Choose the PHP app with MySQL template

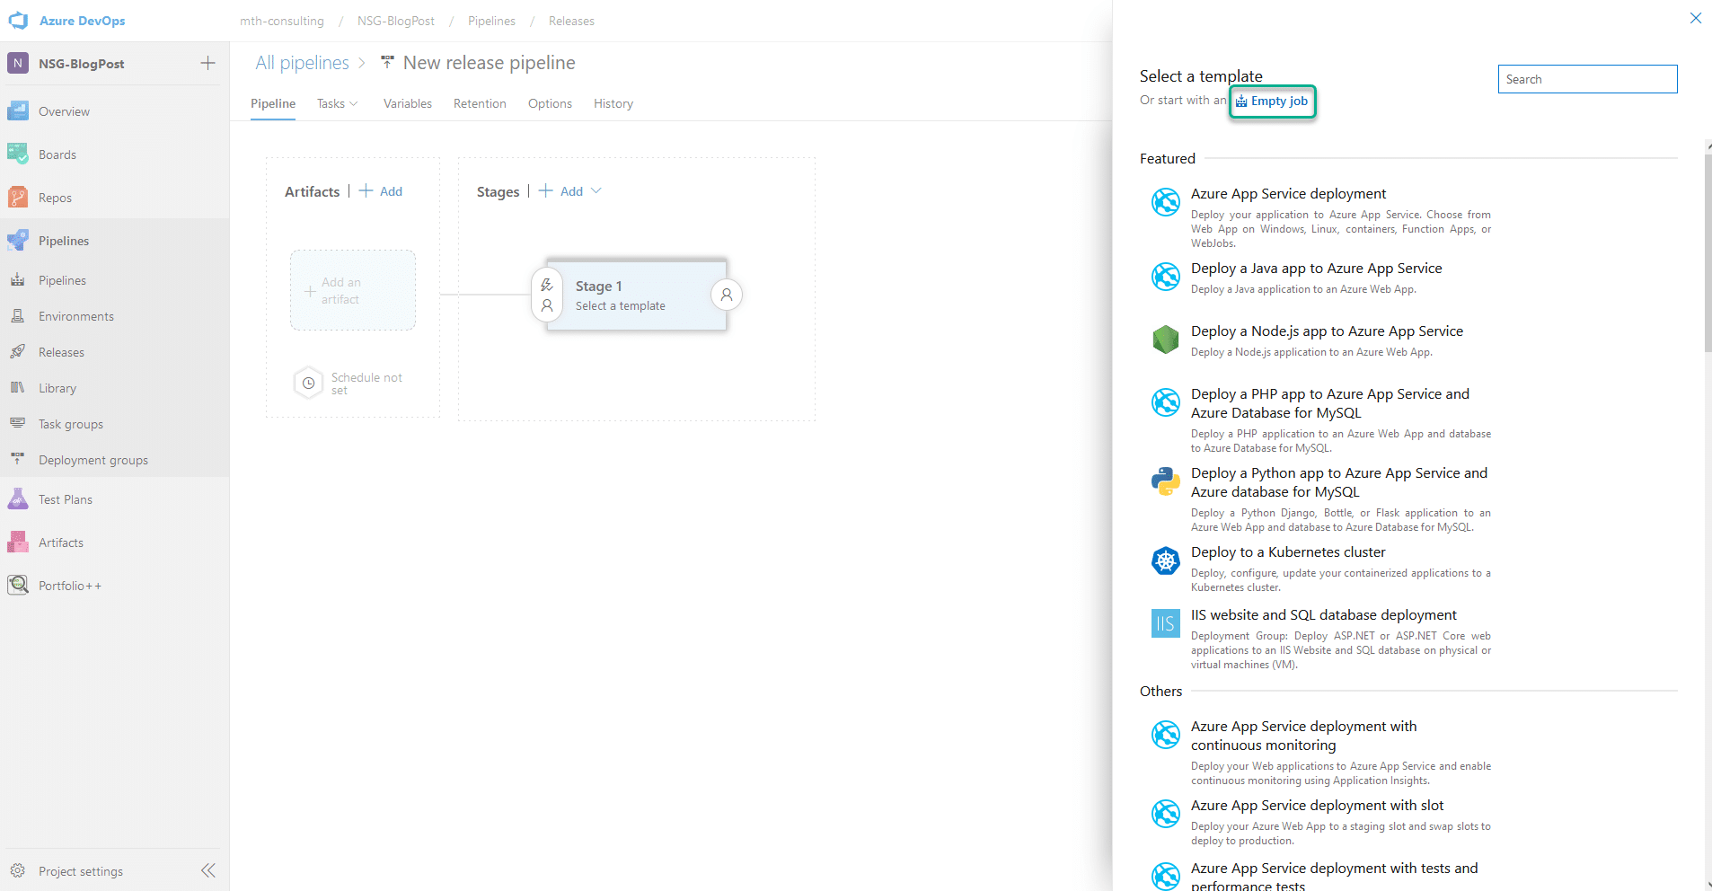(x=1321, y=420)
